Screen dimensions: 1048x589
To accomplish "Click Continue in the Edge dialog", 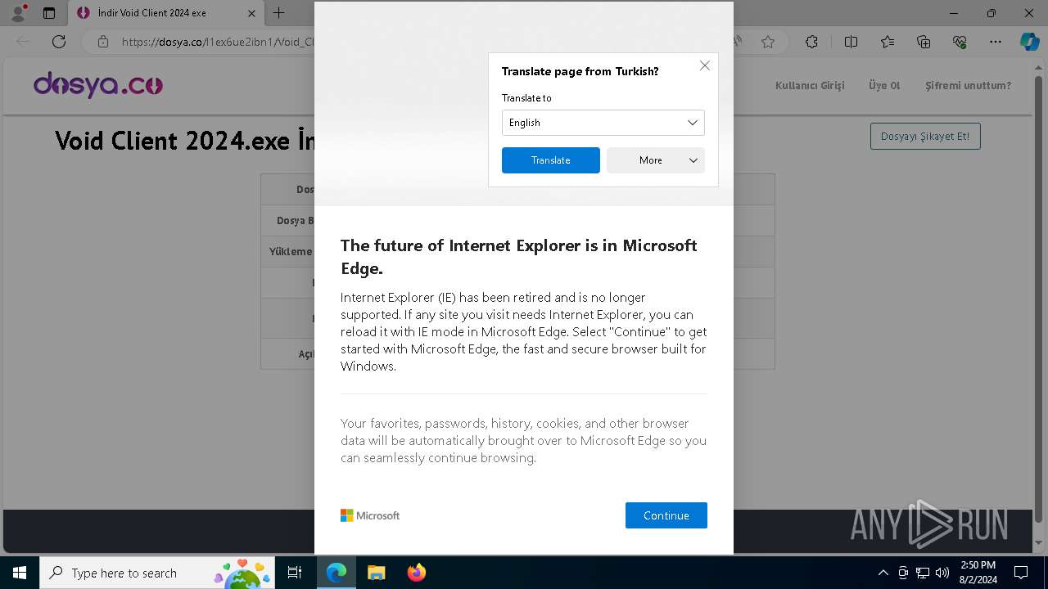I will pos(666,515).
